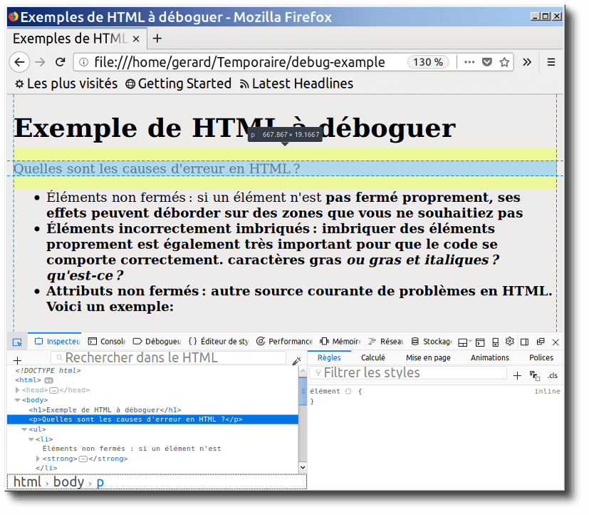This screenshot has width=589, height=515.
Task: Close the developer tools panel
Action: tap(556, 342)
